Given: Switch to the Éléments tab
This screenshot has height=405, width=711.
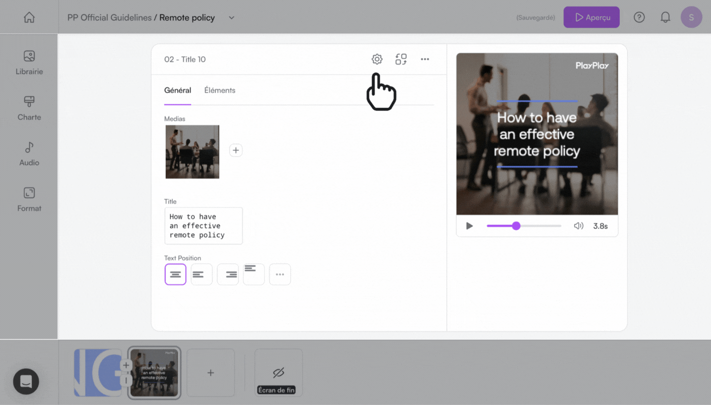Looking at the screenshot, I should click(220, 90).
